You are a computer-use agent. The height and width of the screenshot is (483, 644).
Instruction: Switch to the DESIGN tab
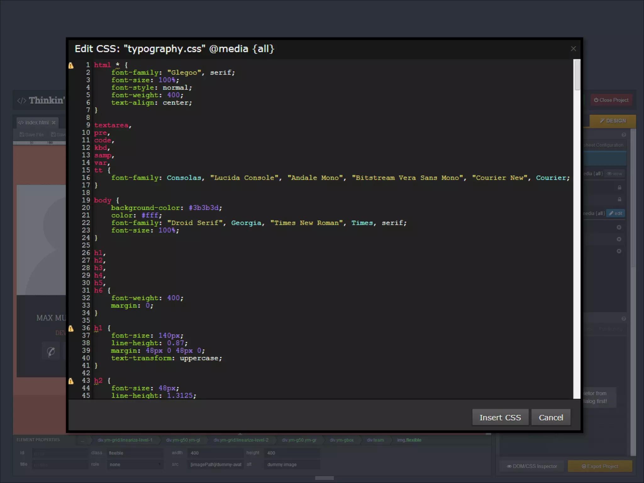click(x=613, y=121)
